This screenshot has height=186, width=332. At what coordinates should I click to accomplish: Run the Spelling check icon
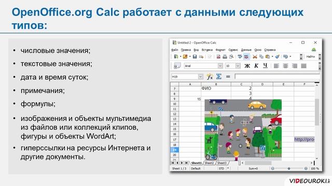tap(240, 56)
